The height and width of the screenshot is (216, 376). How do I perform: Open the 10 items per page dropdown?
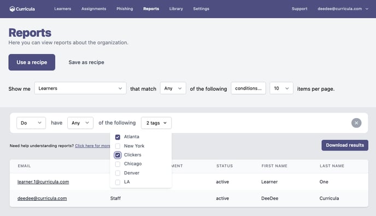click(281, 89)
